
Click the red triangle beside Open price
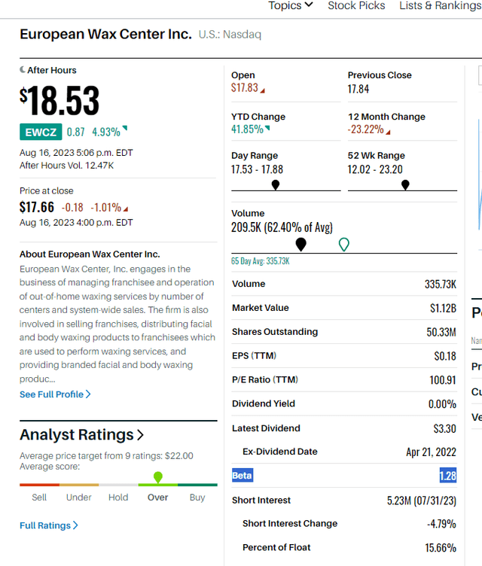click(263, 90)
